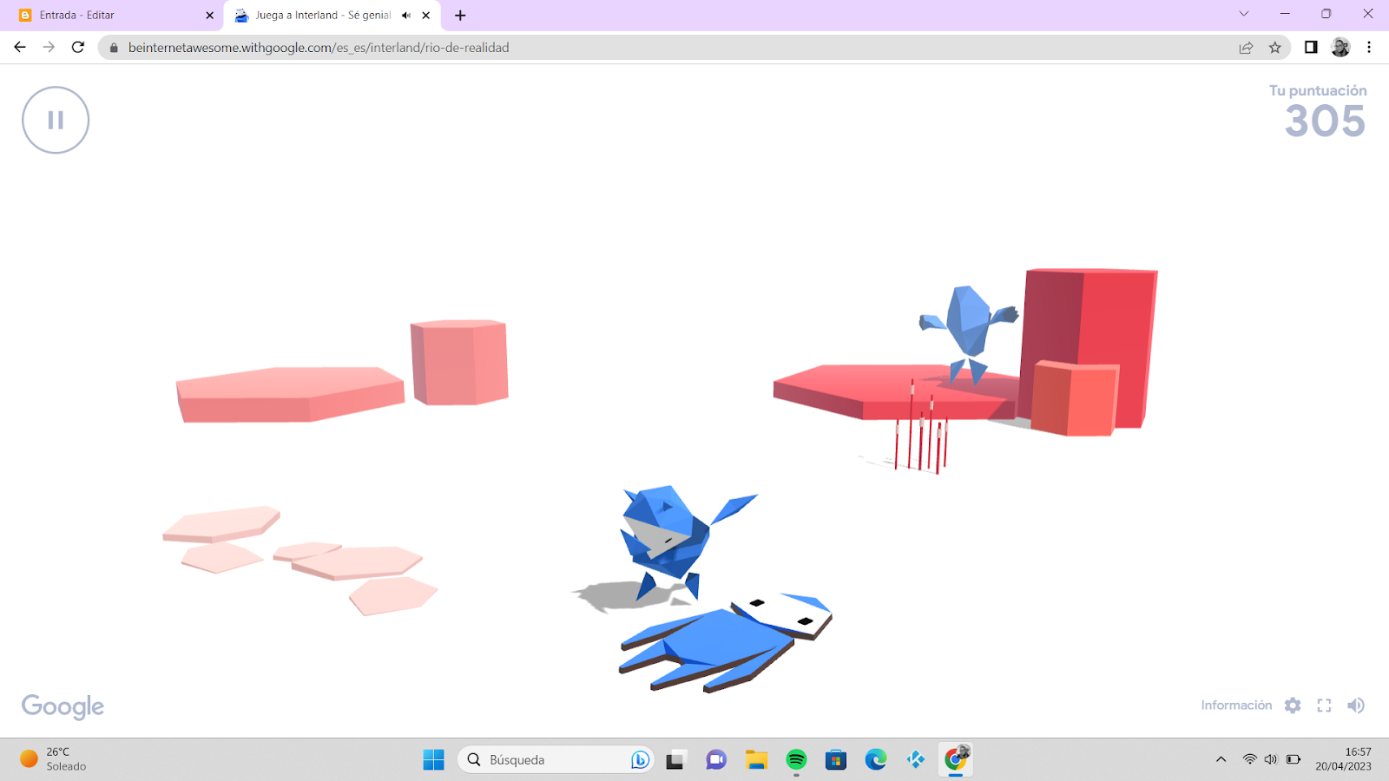Reload the current page
1389x781 pixels.
78,47
